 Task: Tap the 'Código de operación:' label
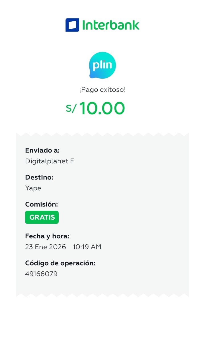tap(60, 263)
